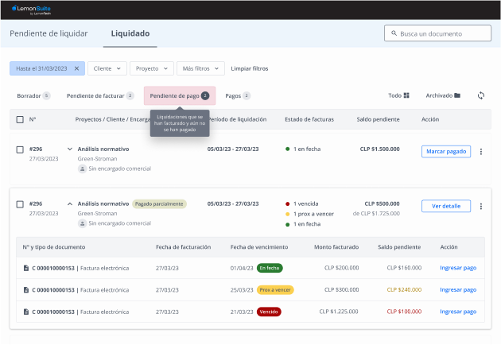Open the three-dot menu beside Ver detalle

(x=480, y=206)
